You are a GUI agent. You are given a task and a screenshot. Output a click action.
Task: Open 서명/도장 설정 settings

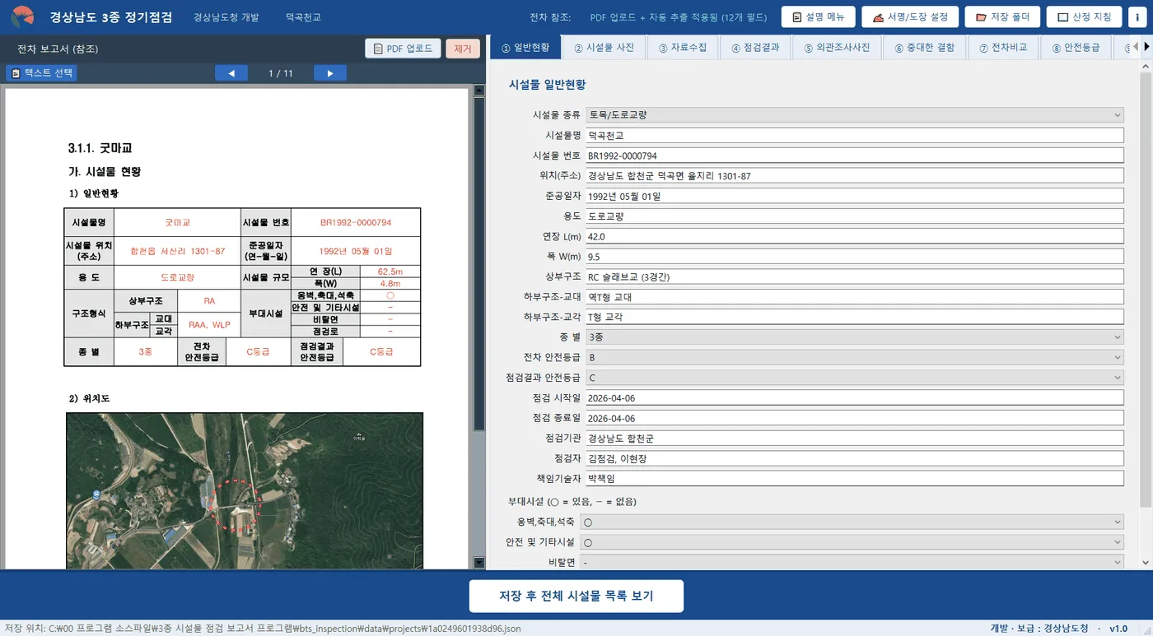coord(910,17)
